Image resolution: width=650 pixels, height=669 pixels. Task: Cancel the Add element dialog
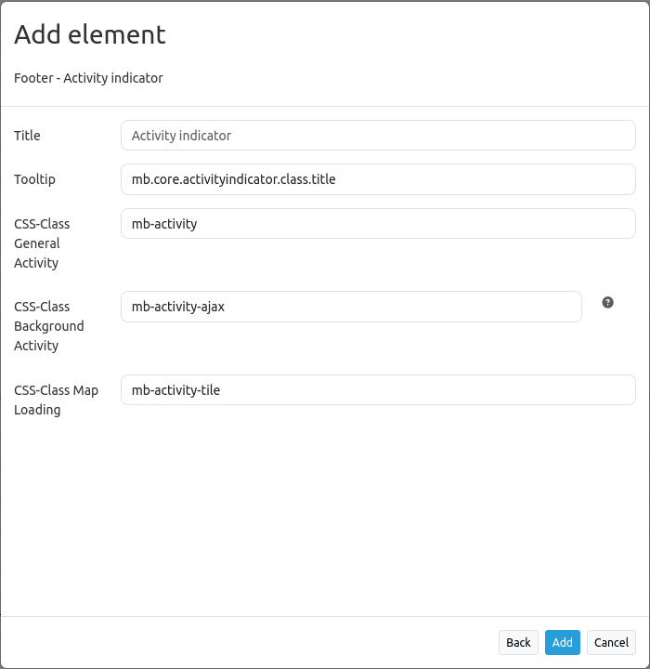pyautogui.click(x=611, y=642)
